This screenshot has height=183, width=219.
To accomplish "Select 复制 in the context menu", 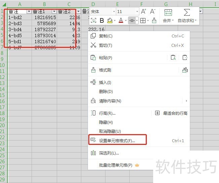I will tap(106, 36).
